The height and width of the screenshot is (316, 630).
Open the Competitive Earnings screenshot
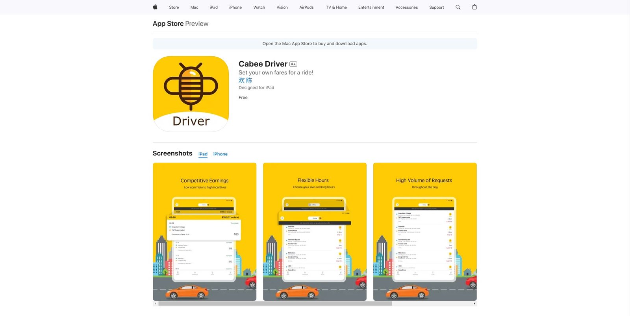205,232
